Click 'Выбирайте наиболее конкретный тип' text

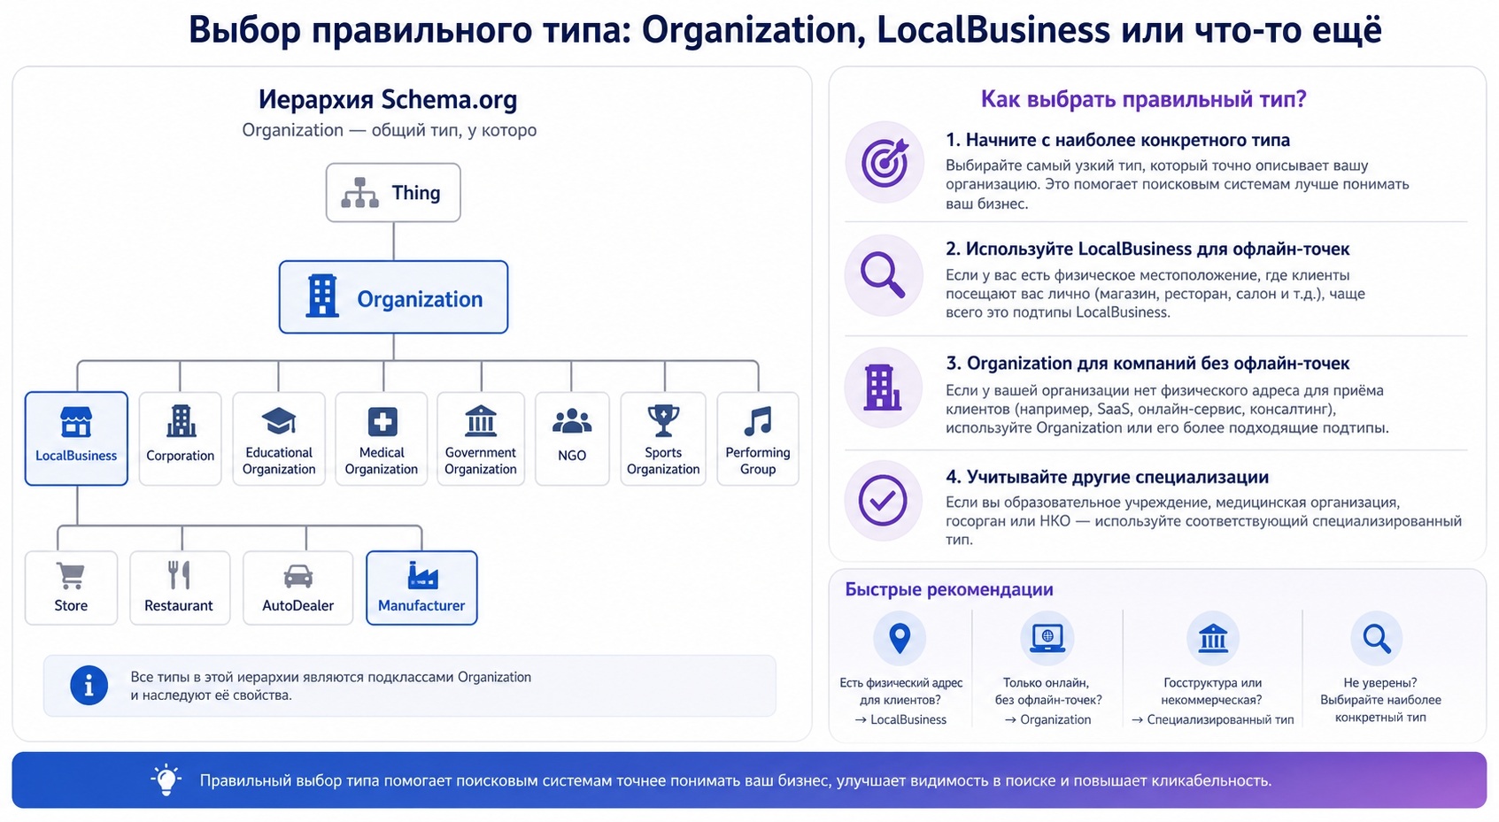pos(1380,709)
